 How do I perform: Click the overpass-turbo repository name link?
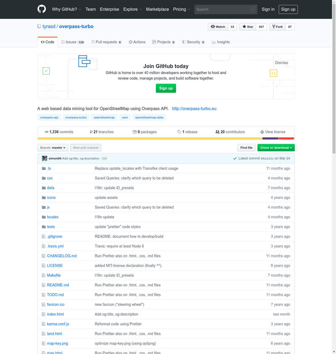tap(76, 26)
